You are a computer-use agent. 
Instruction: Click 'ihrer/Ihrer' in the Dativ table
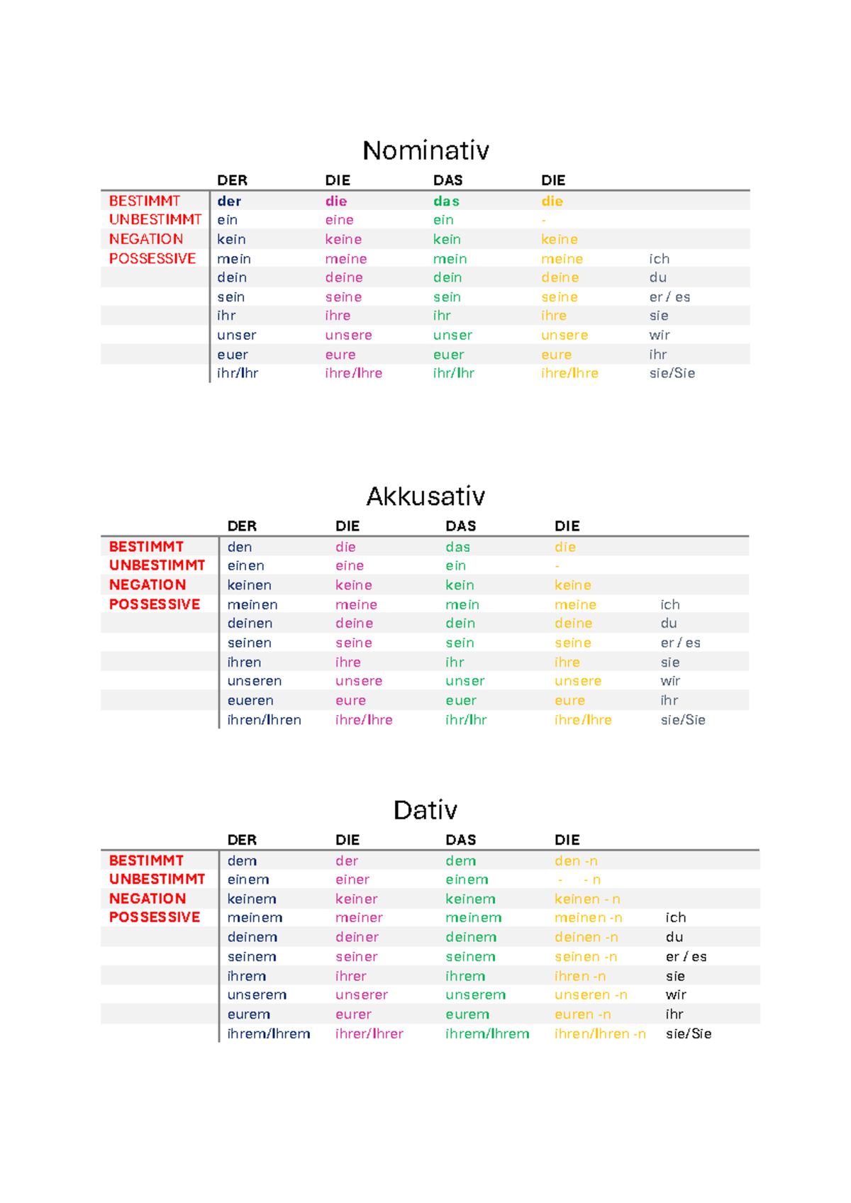(369, 1033)
